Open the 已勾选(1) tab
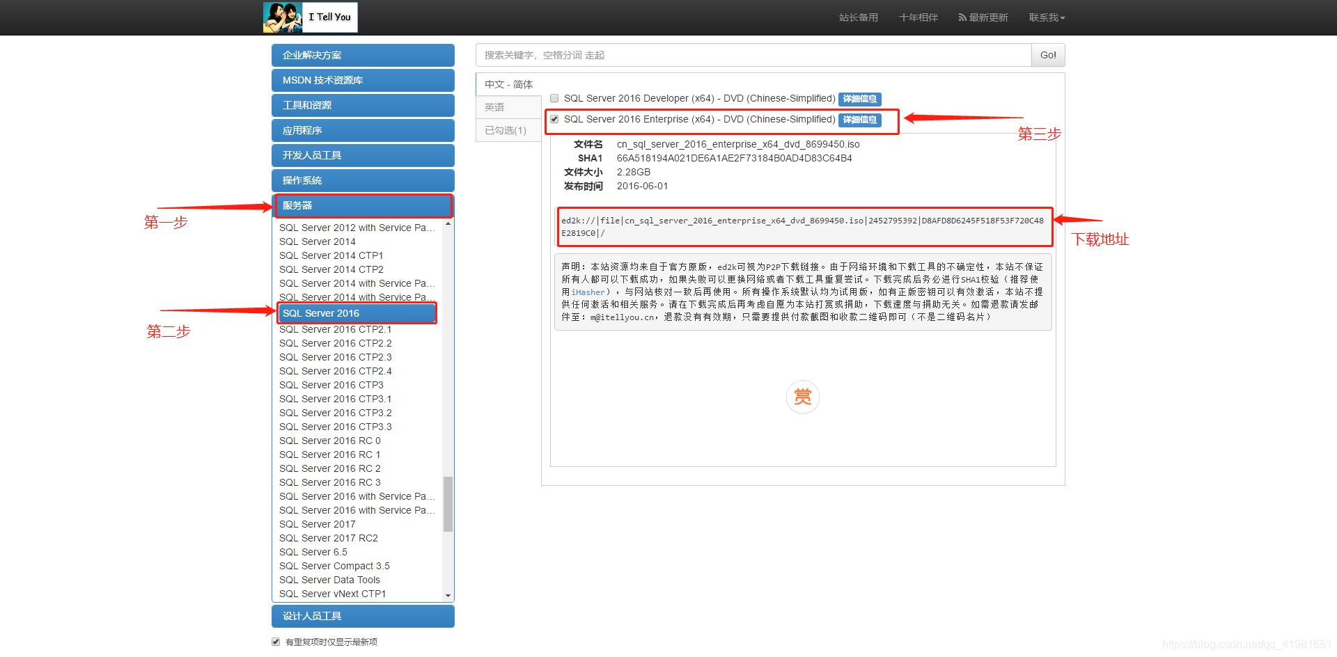Image resolution: width=1337 pixels, height=657 pixels. (508, 130)
